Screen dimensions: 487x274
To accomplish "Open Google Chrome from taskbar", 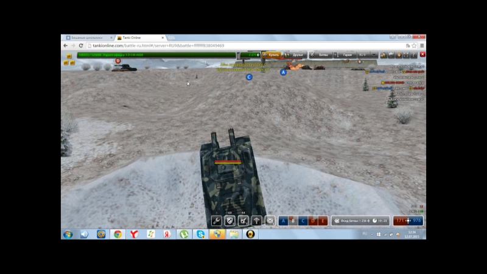I will point(117,235).
